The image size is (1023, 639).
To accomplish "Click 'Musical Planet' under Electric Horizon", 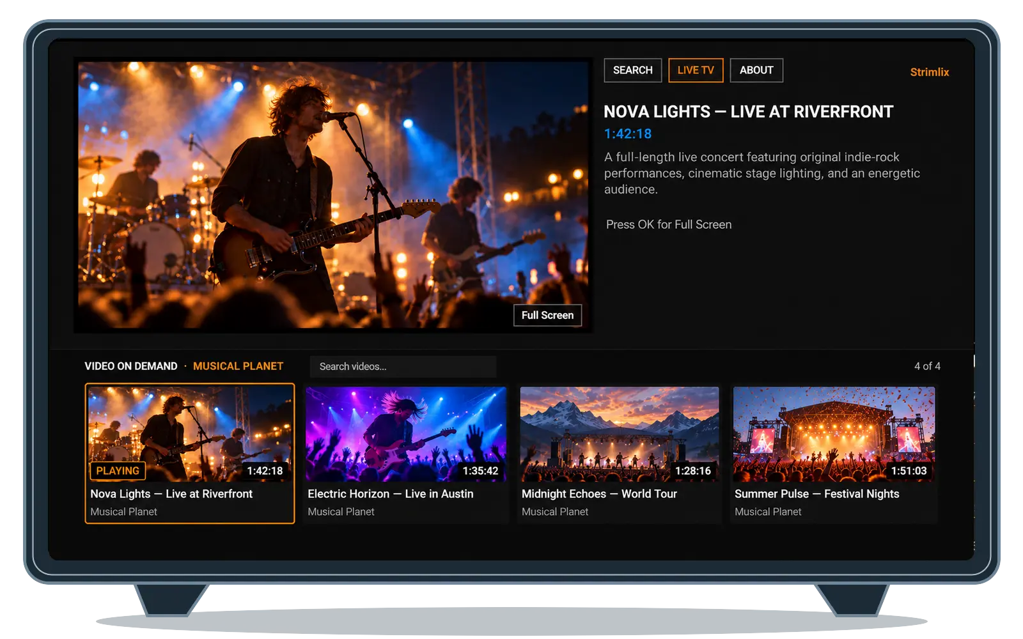I will [341, 512].
